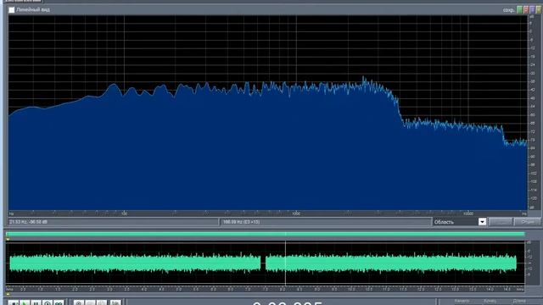
Task: Click the playhead line in the waveform
Action: tap(285, 263)
